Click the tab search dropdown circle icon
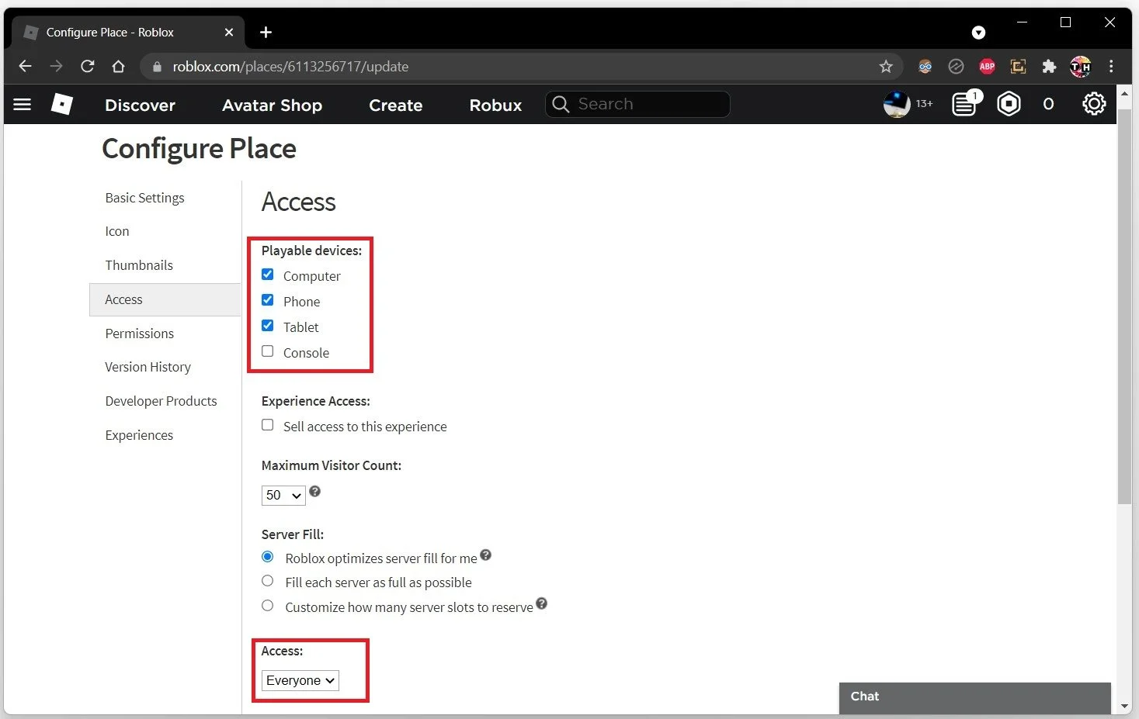 pos(978,32)
